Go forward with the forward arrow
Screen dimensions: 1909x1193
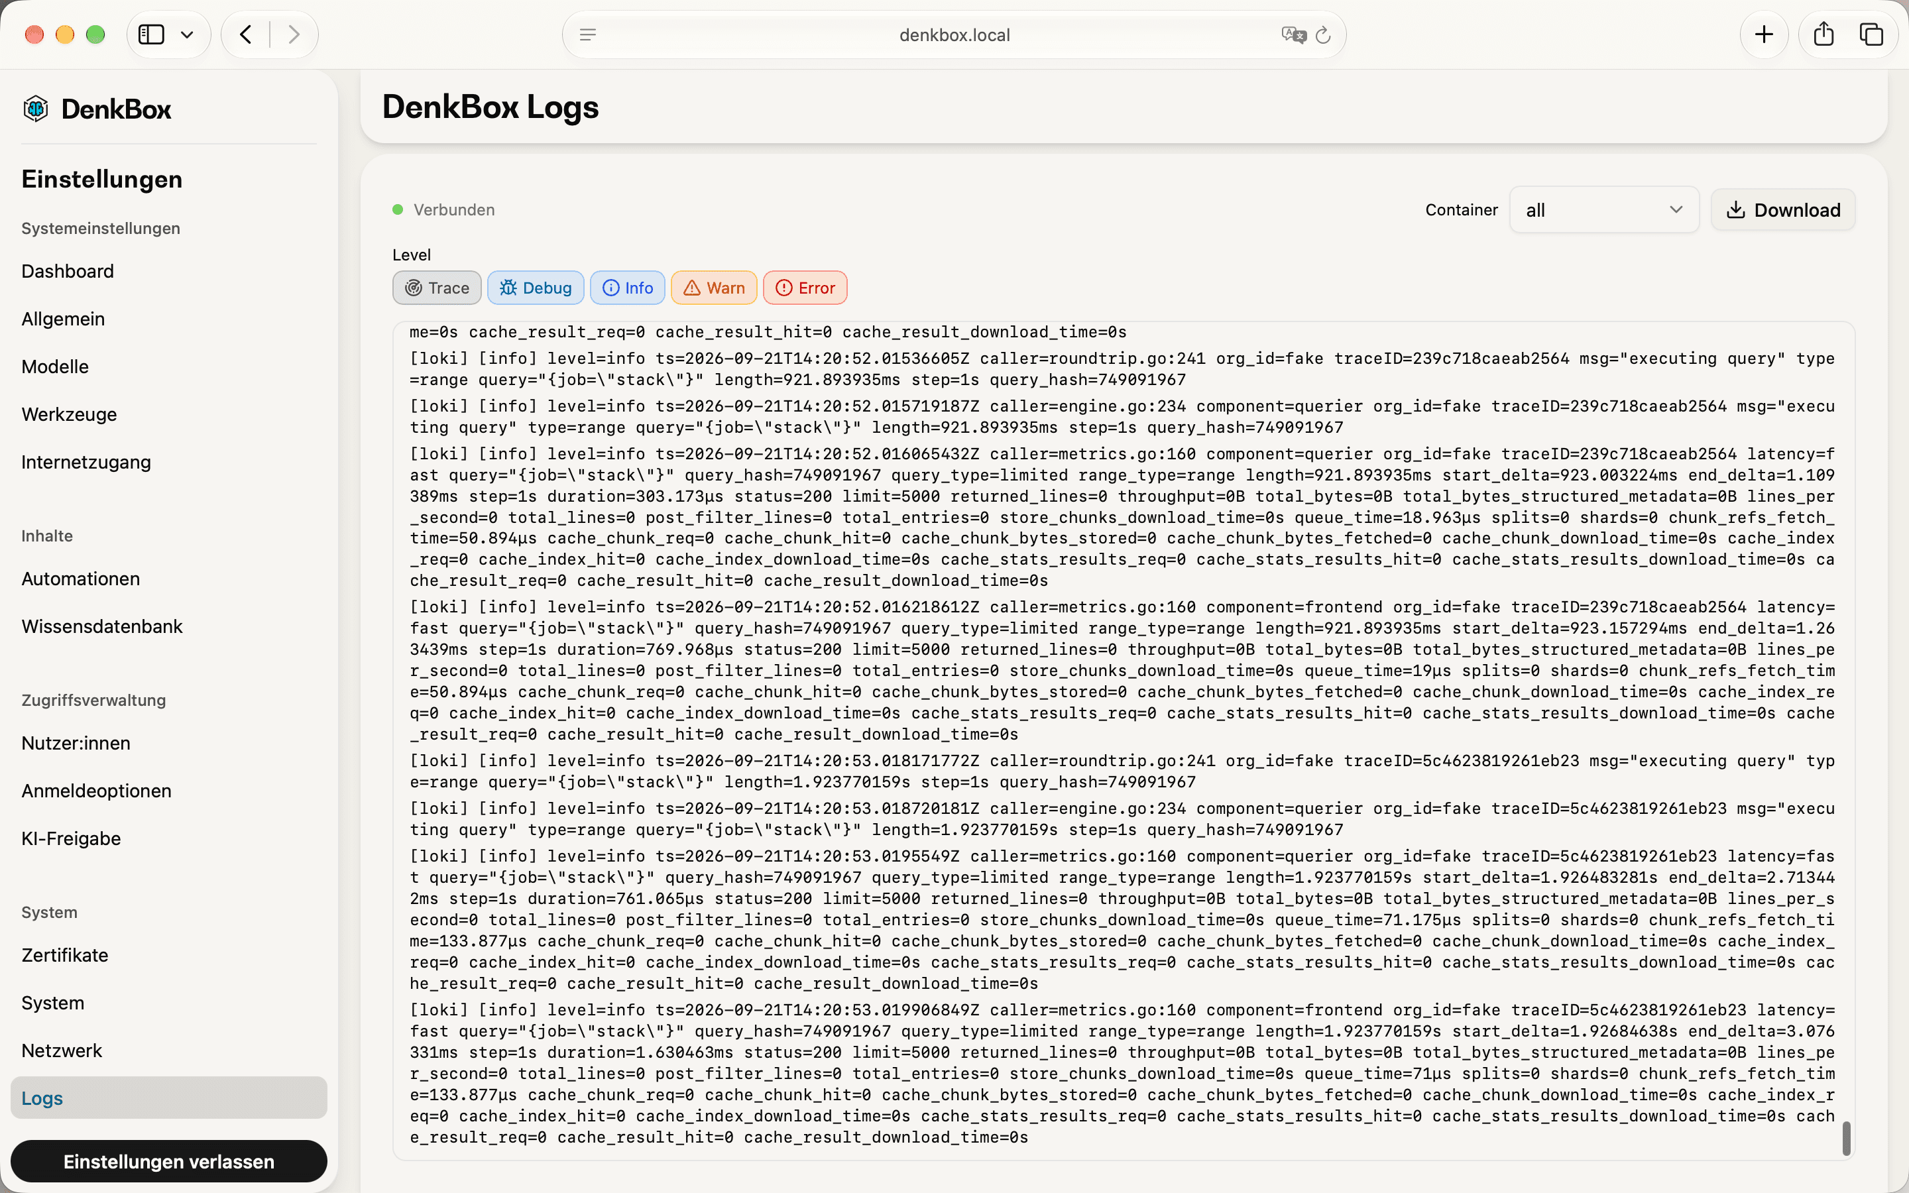(x=294, y=34)
